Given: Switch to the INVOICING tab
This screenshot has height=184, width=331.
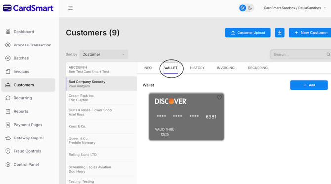Looking at the screenshot, I should tap(226, 68).
